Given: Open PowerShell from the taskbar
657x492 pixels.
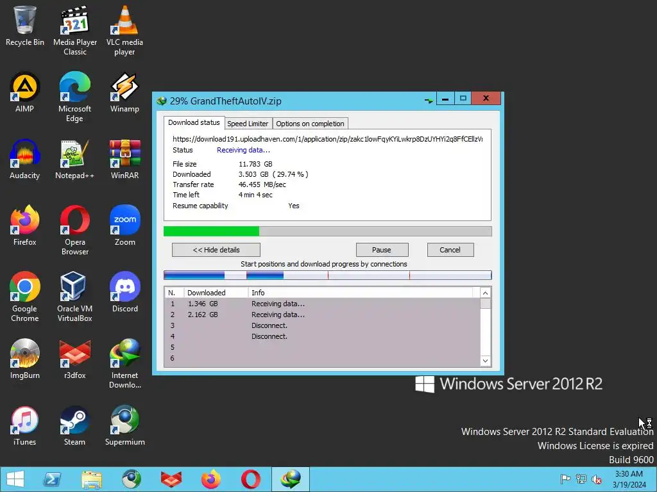Looking at the screenshot, I should [x=52, y=479].
